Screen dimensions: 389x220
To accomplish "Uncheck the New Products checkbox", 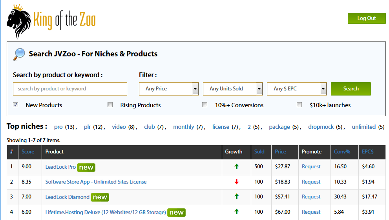I will click(16, 105).
